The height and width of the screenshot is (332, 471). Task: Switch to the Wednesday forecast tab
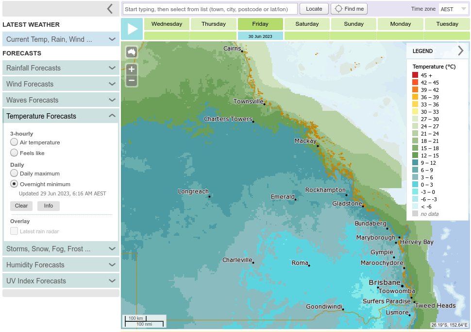(167, 23)
